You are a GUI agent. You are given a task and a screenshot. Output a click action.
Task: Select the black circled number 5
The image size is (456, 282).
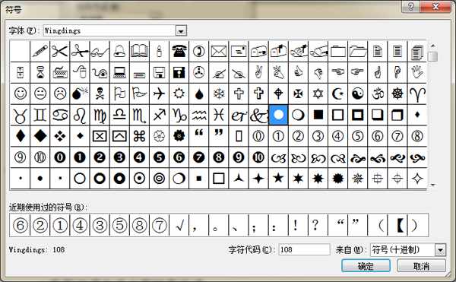pyautogui.click(x=159, y=157)
